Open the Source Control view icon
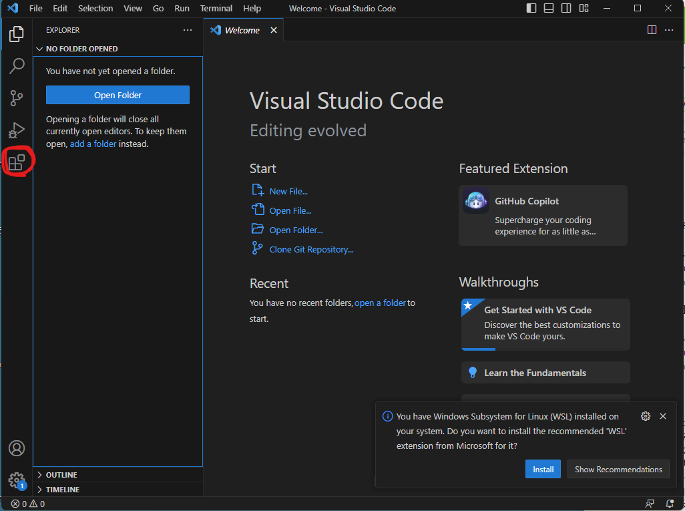Image resolution: width=685 pixels, height=511 pixels. [17, 98]
